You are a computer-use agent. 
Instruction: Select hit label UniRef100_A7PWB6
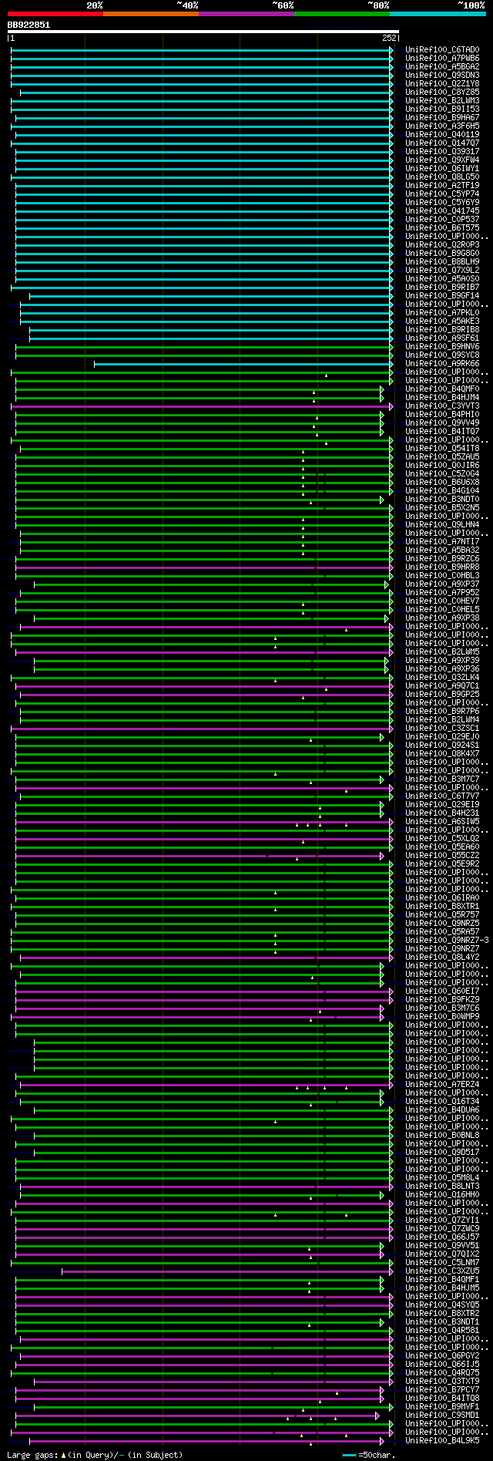pos(442,59)
